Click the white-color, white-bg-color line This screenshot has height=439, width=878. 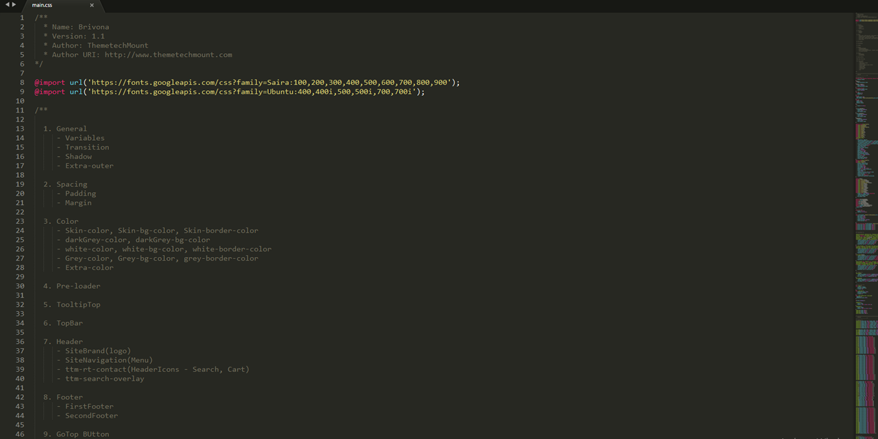click(x=164, y=249)
